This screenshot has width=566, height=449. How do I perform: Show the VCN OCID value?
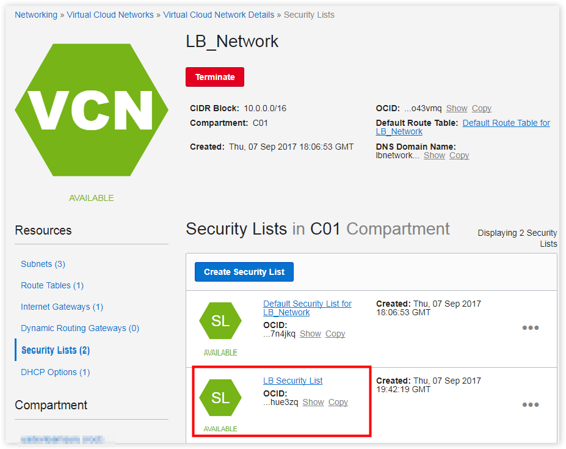pyautogui.click(x=457, y=108)
